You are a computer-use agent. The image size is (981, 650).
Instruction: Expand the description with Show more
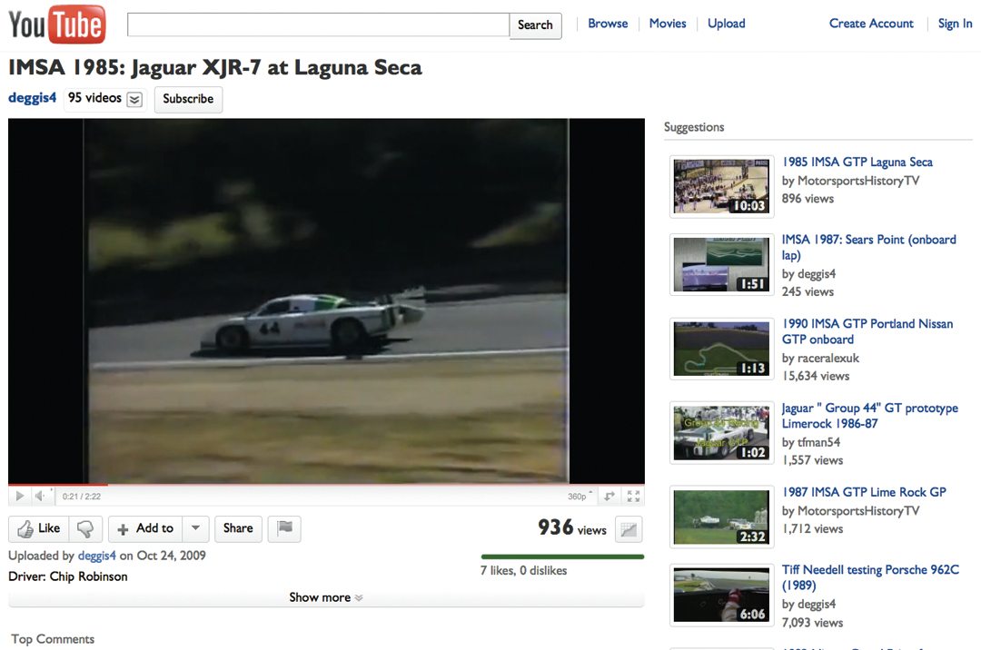[x=326, y=597]
